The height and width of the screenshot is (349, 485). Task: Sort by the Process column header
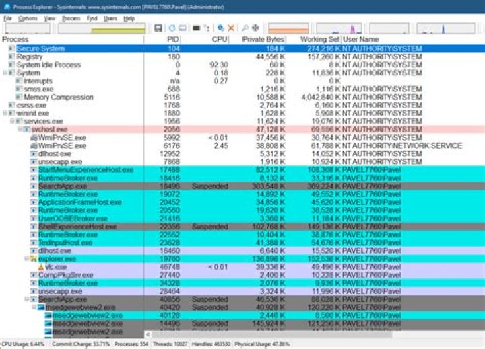pyautogui.click(x=72, y=39)
